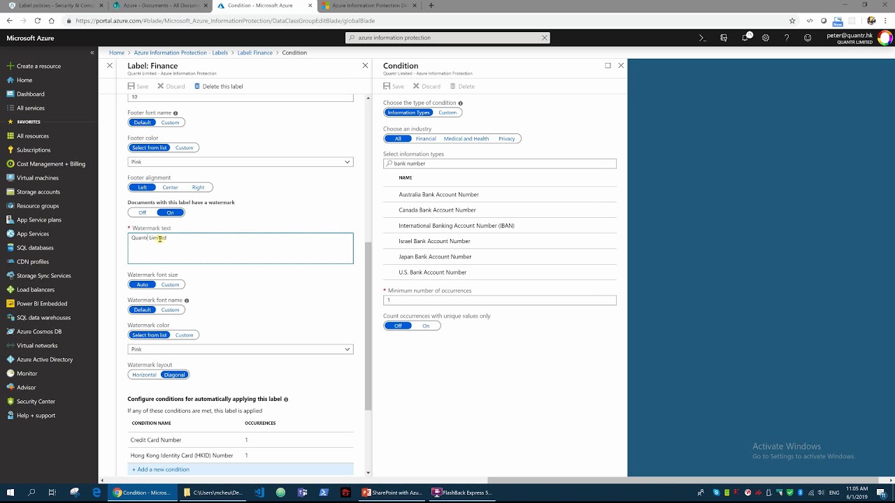The width and height of the screenshot is (895, 503).
Task: Click the Watermark font name info icon
Action: coord(187,300)
